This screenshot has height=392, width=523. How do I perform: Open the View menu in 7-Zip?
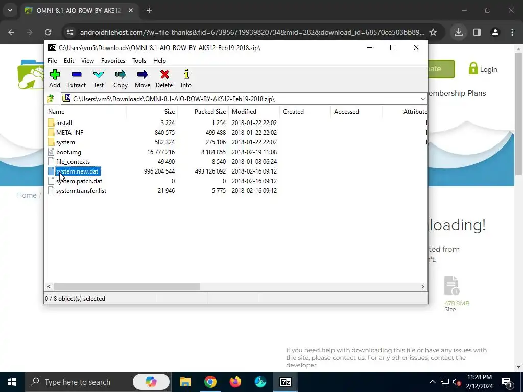(x=87, y=61)
